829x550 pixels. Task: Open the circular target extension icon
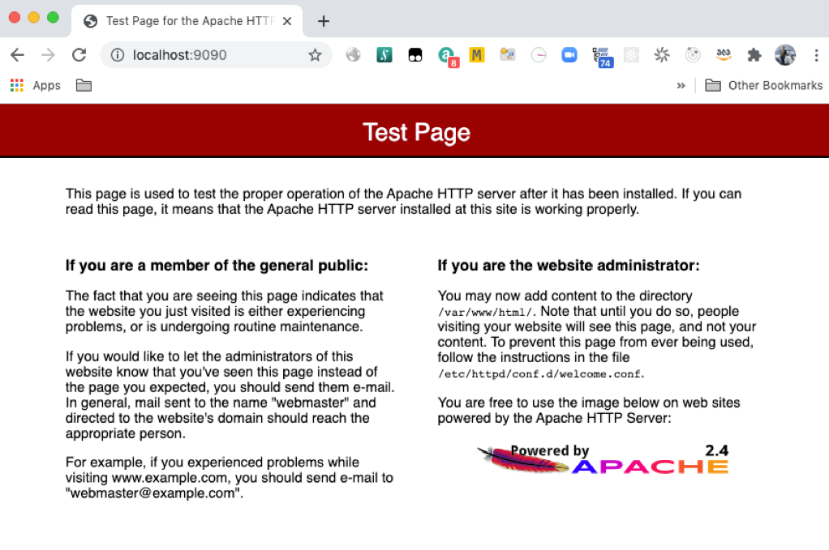point(693,55)
